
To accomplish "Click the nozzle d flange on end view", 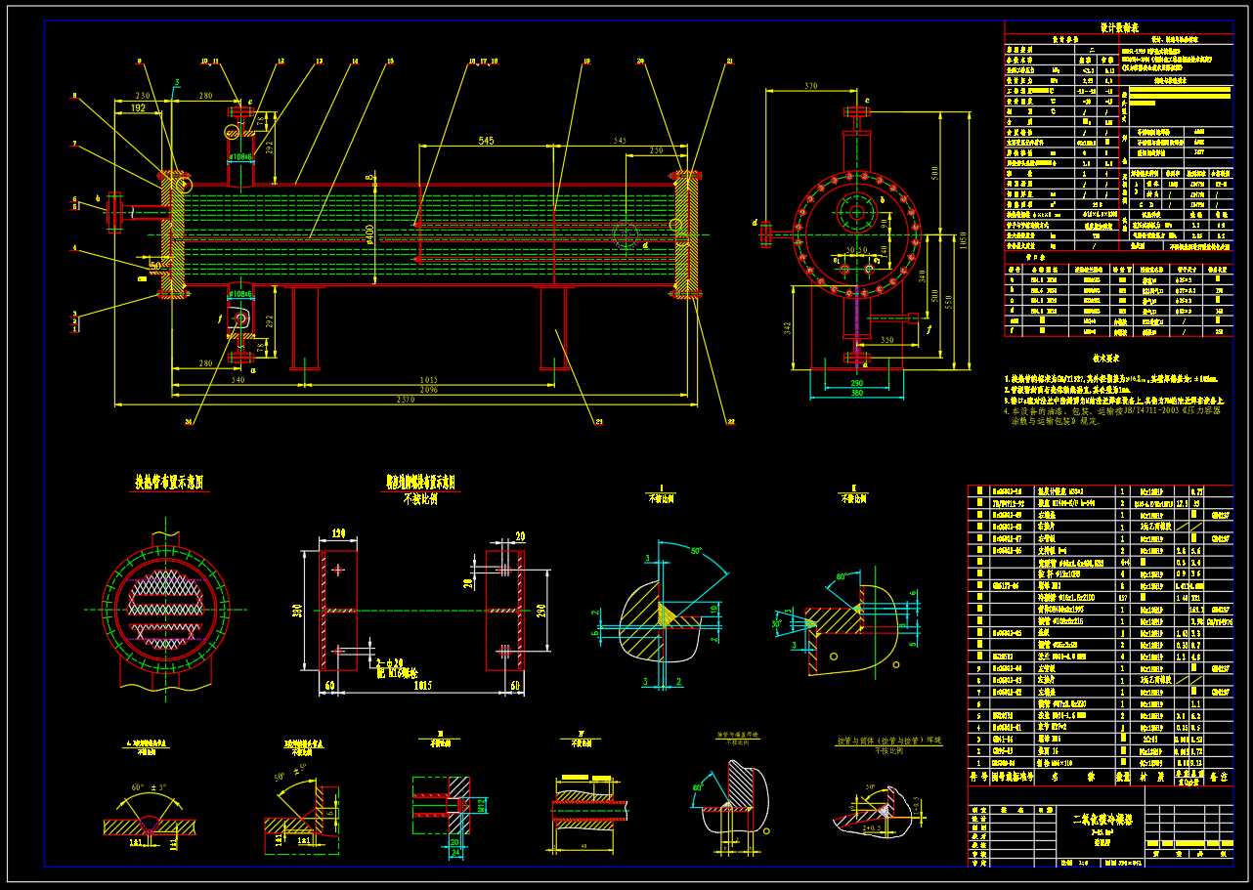I will click(x=767, y=233).
